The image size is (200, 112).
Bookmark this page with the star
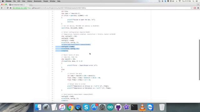click(192, 8)
